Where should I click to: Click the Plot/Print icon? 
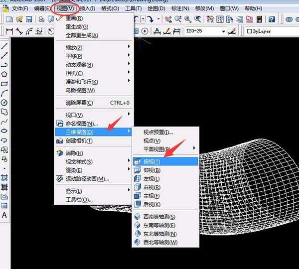pyautogui.click(x=41, y=19)
